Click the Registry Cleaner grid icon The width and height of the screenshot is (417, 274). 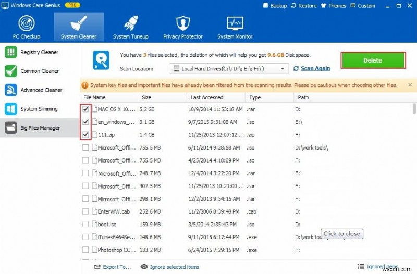point(11,52)
